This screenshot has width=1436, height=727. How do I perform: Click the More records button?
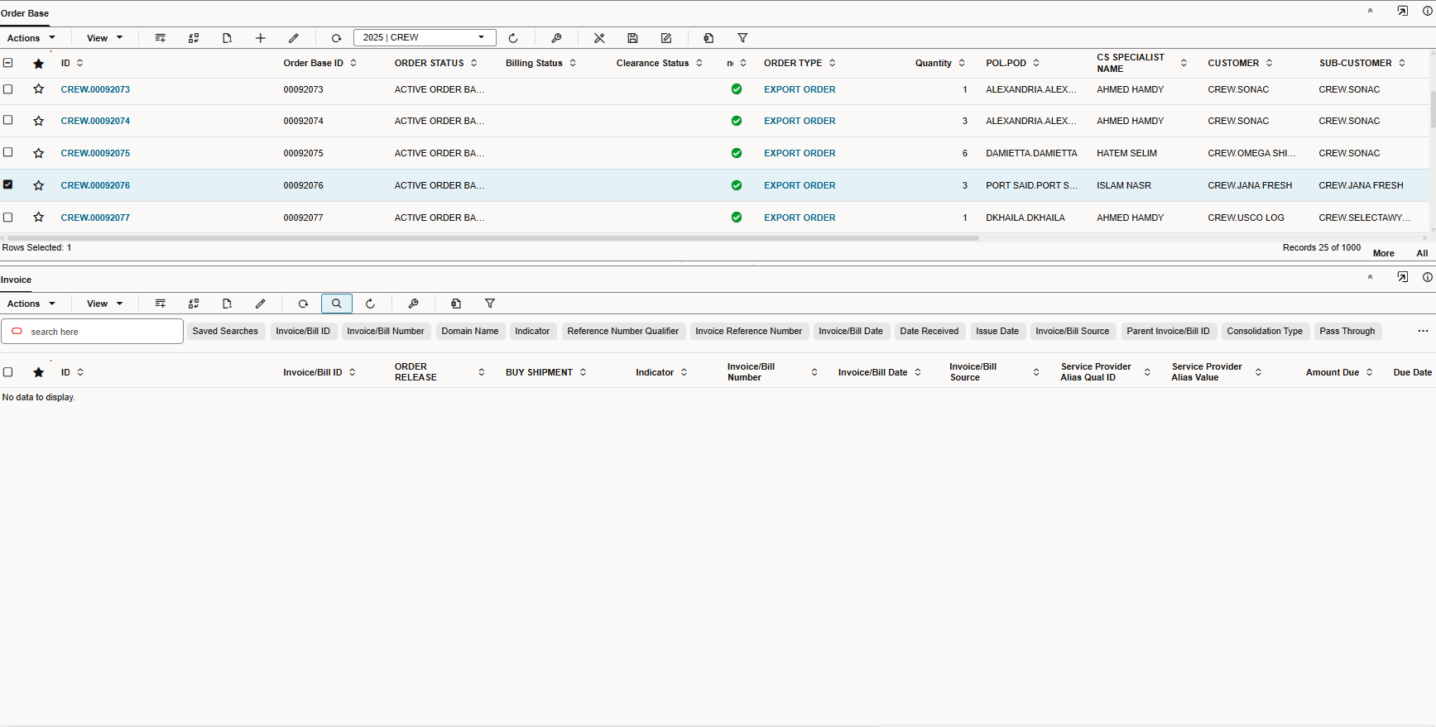(1384, 253)
